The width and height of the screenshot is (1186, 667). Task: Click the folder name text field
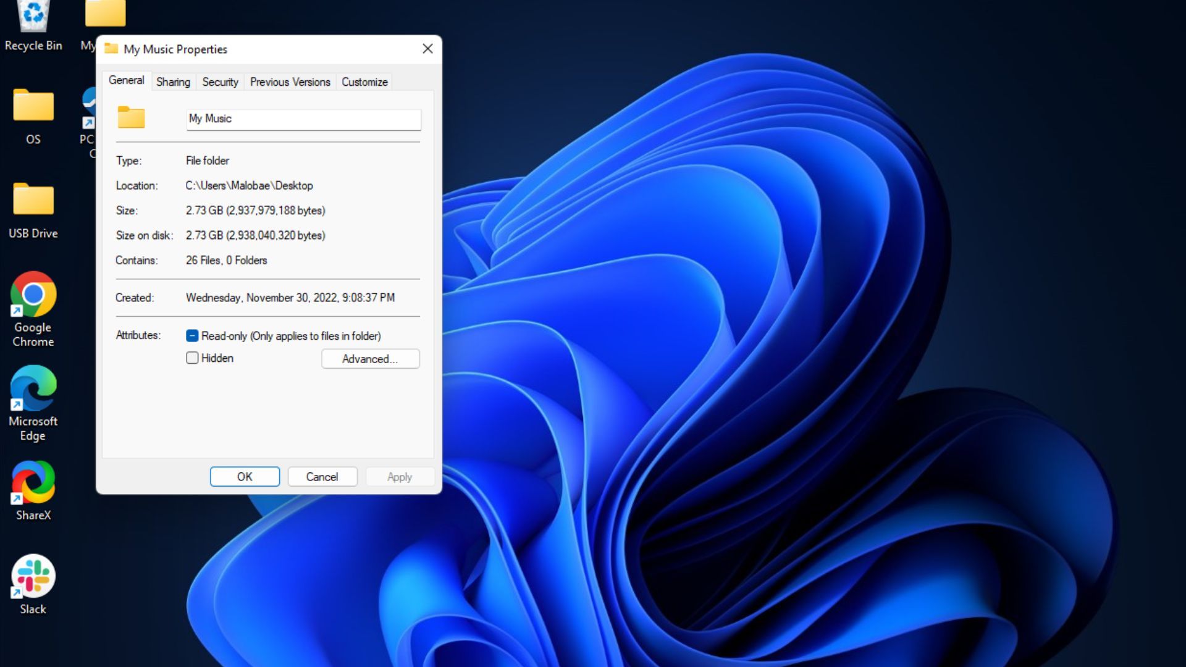pos(303,119)
